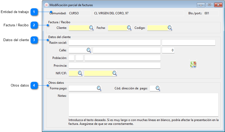
Task: Click the Cód. dirección de pago magnifier
Action: (158, 88)
